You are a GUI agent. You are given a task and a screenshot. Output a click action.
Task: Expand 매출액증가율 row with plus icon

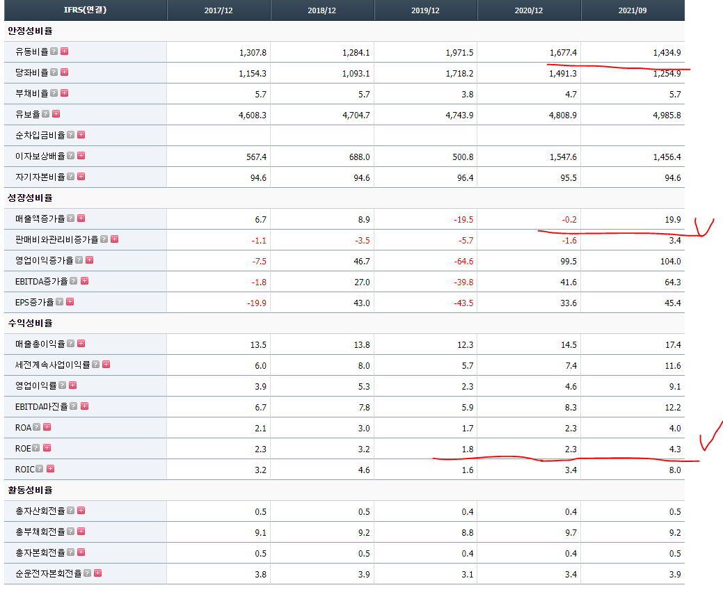tap(81, 218)
